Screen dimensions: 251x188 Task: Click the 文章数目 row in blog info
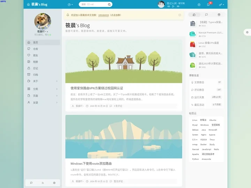coord(206,83)
